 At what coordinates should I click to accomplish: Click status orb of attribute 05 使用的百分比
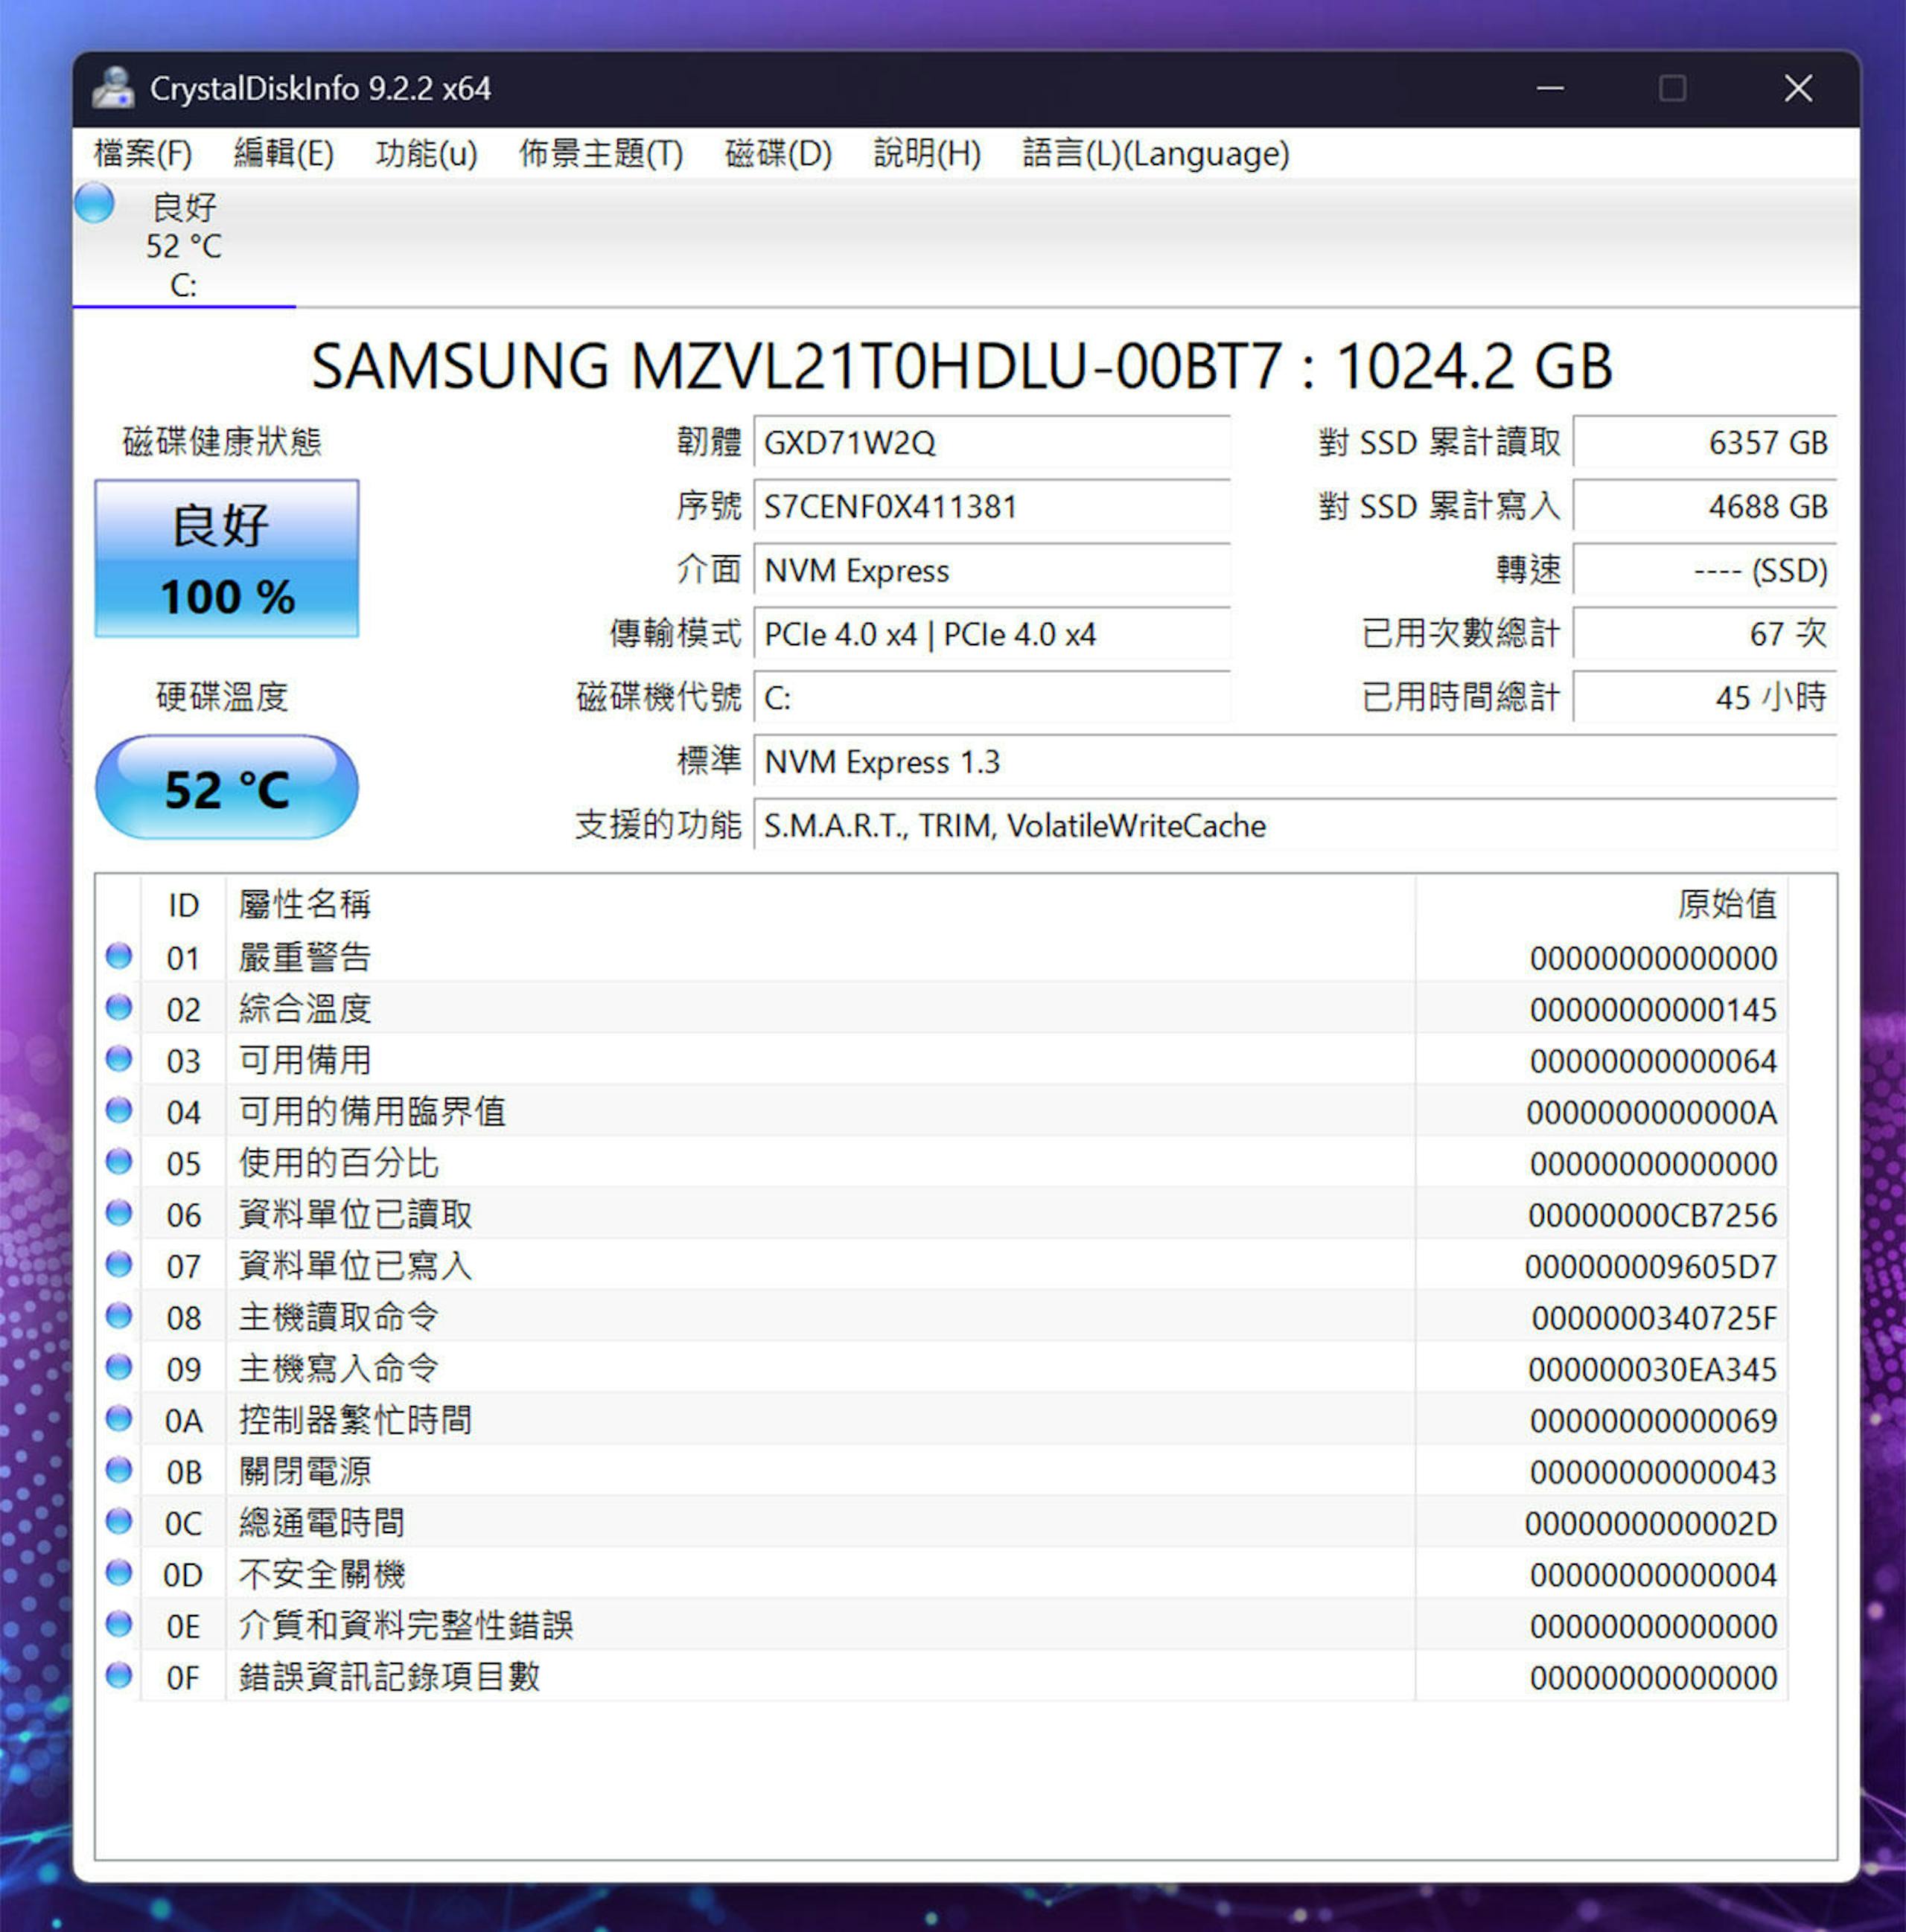pos(119,1161)
